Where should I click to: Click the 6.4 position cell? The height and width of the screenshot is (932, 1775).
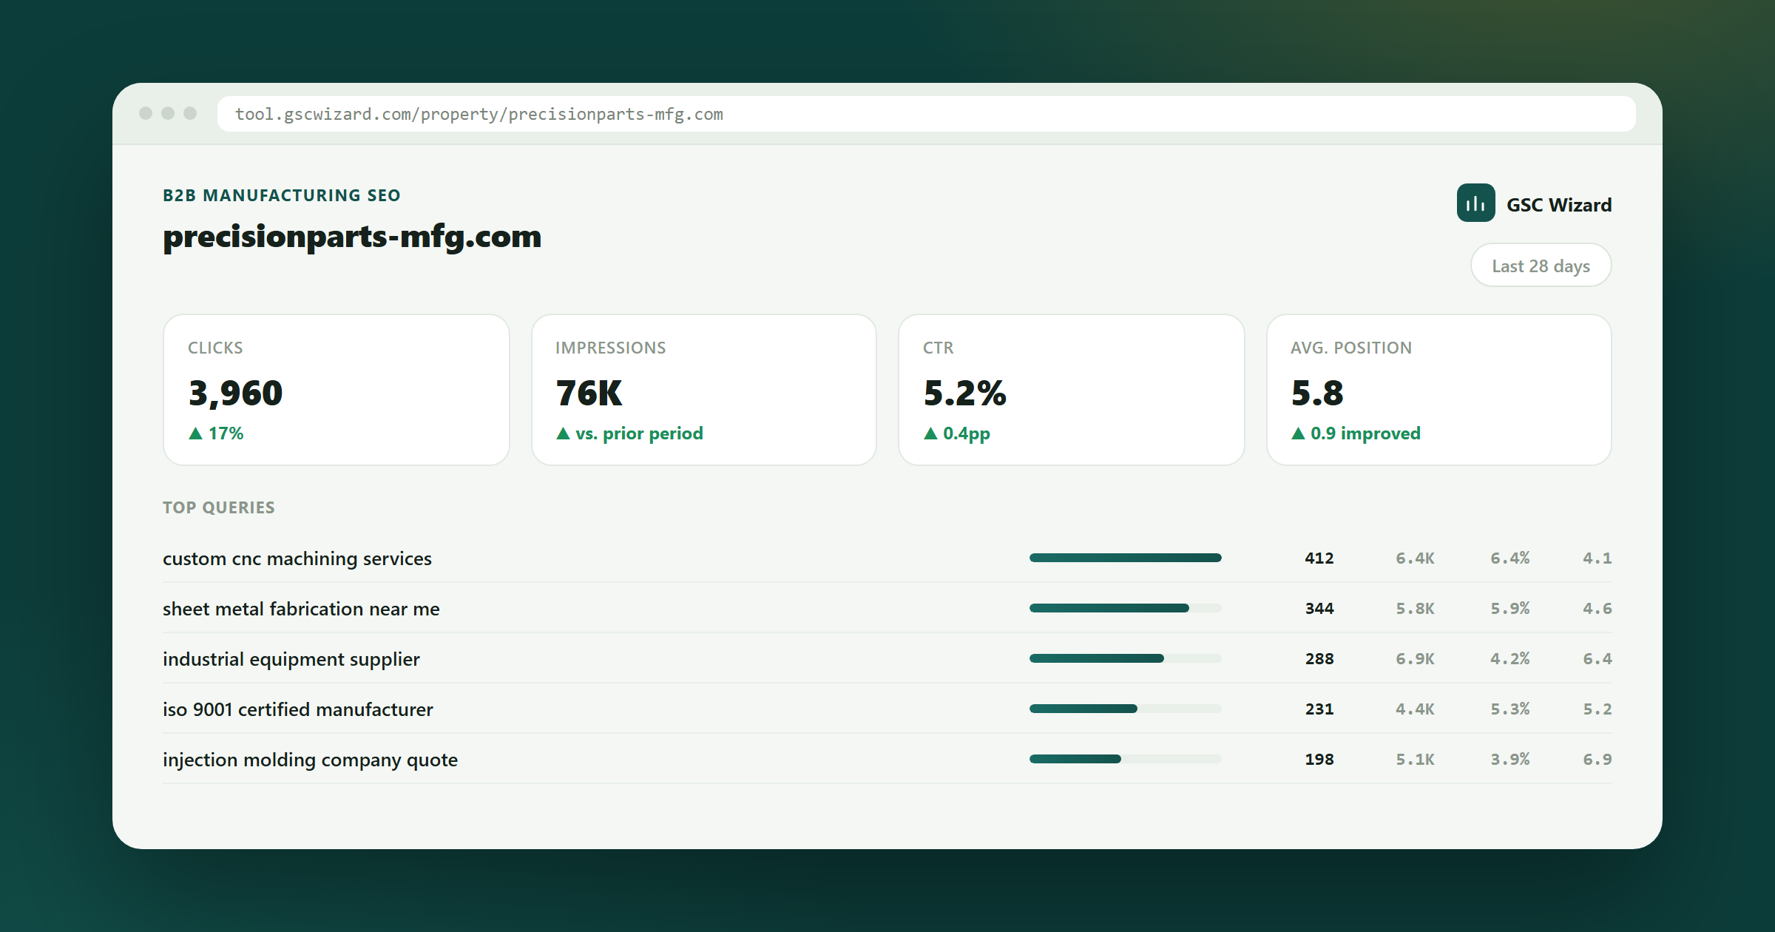(1597, 658)
